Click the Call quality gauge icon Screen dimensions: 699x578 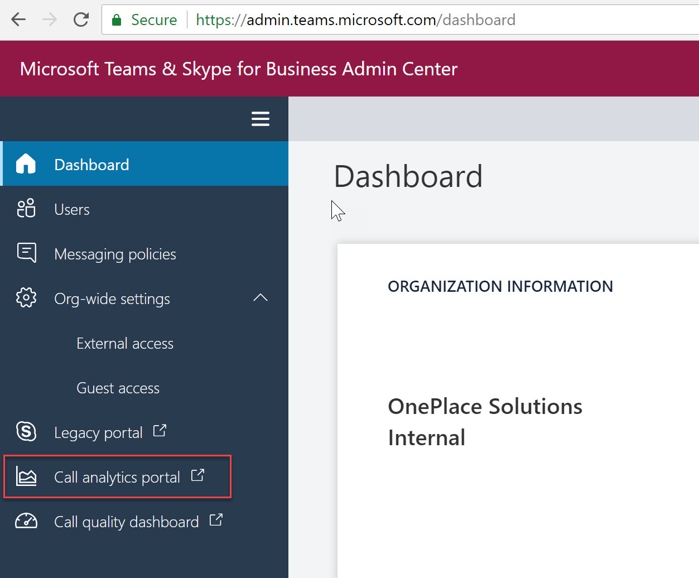click(26, 521)
